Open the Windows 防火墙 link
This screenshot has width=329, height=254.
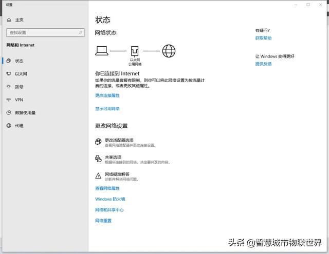pyautogui.click(x=110, y=199)
